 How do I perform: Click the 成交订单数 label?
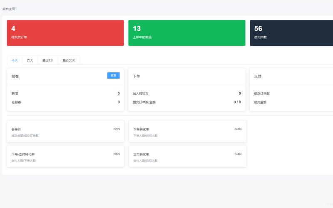pyautogui.click(x=262, y=93)
